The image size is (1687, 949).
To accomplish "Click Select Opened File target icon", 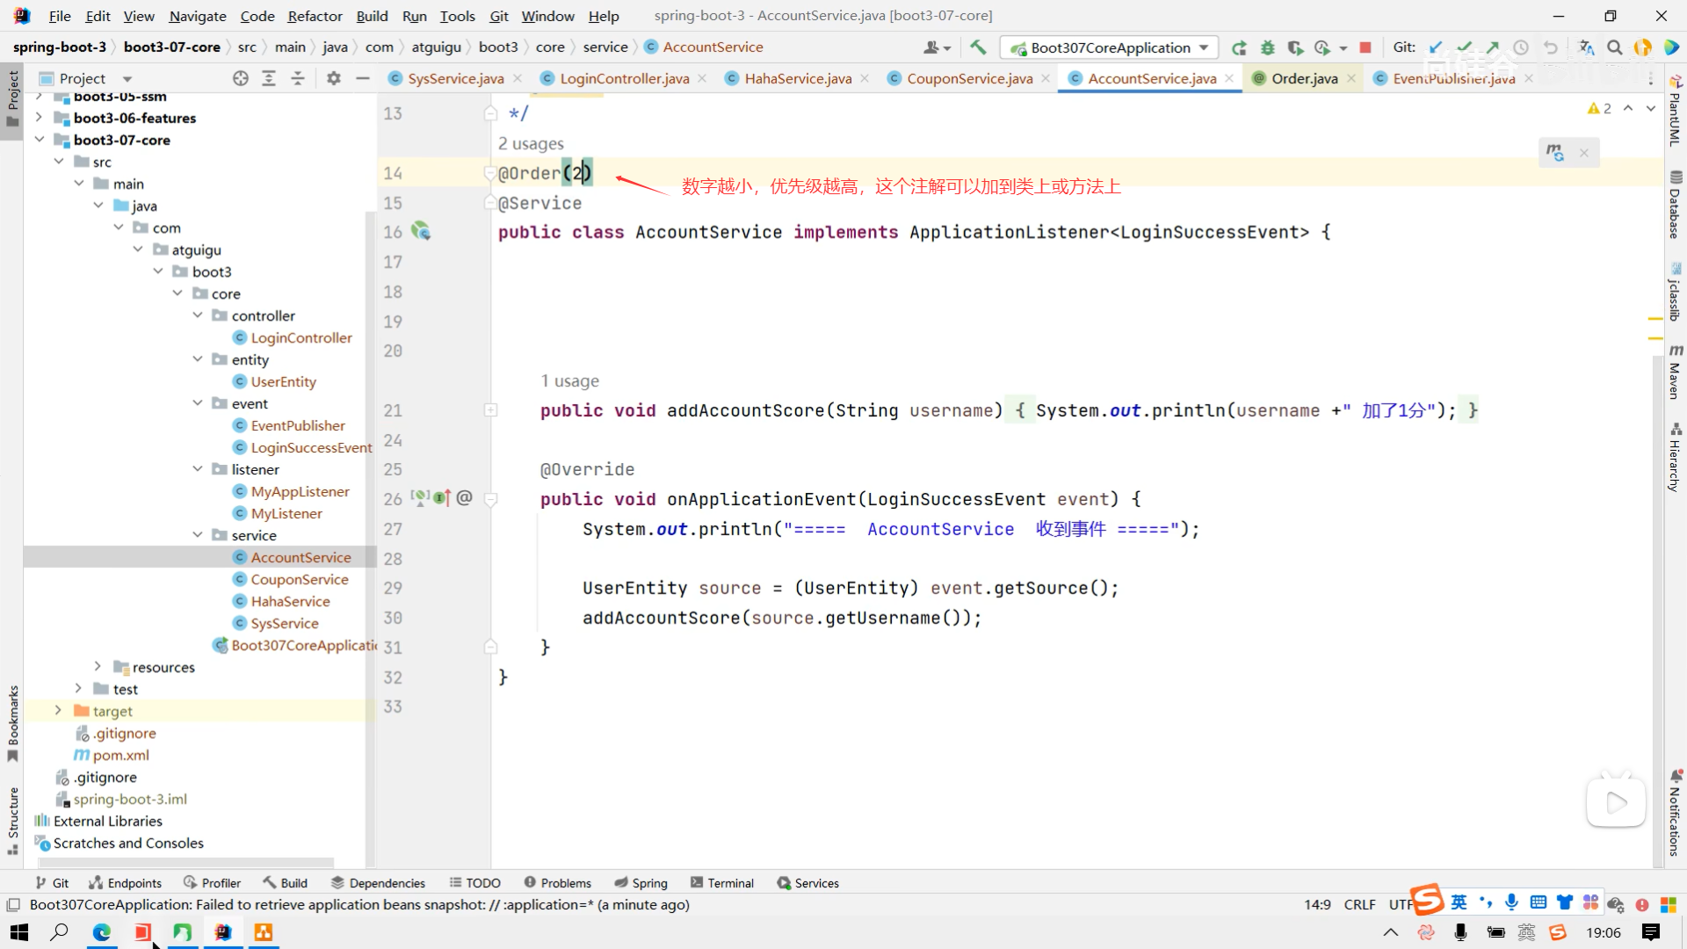I will pos(240,78).
